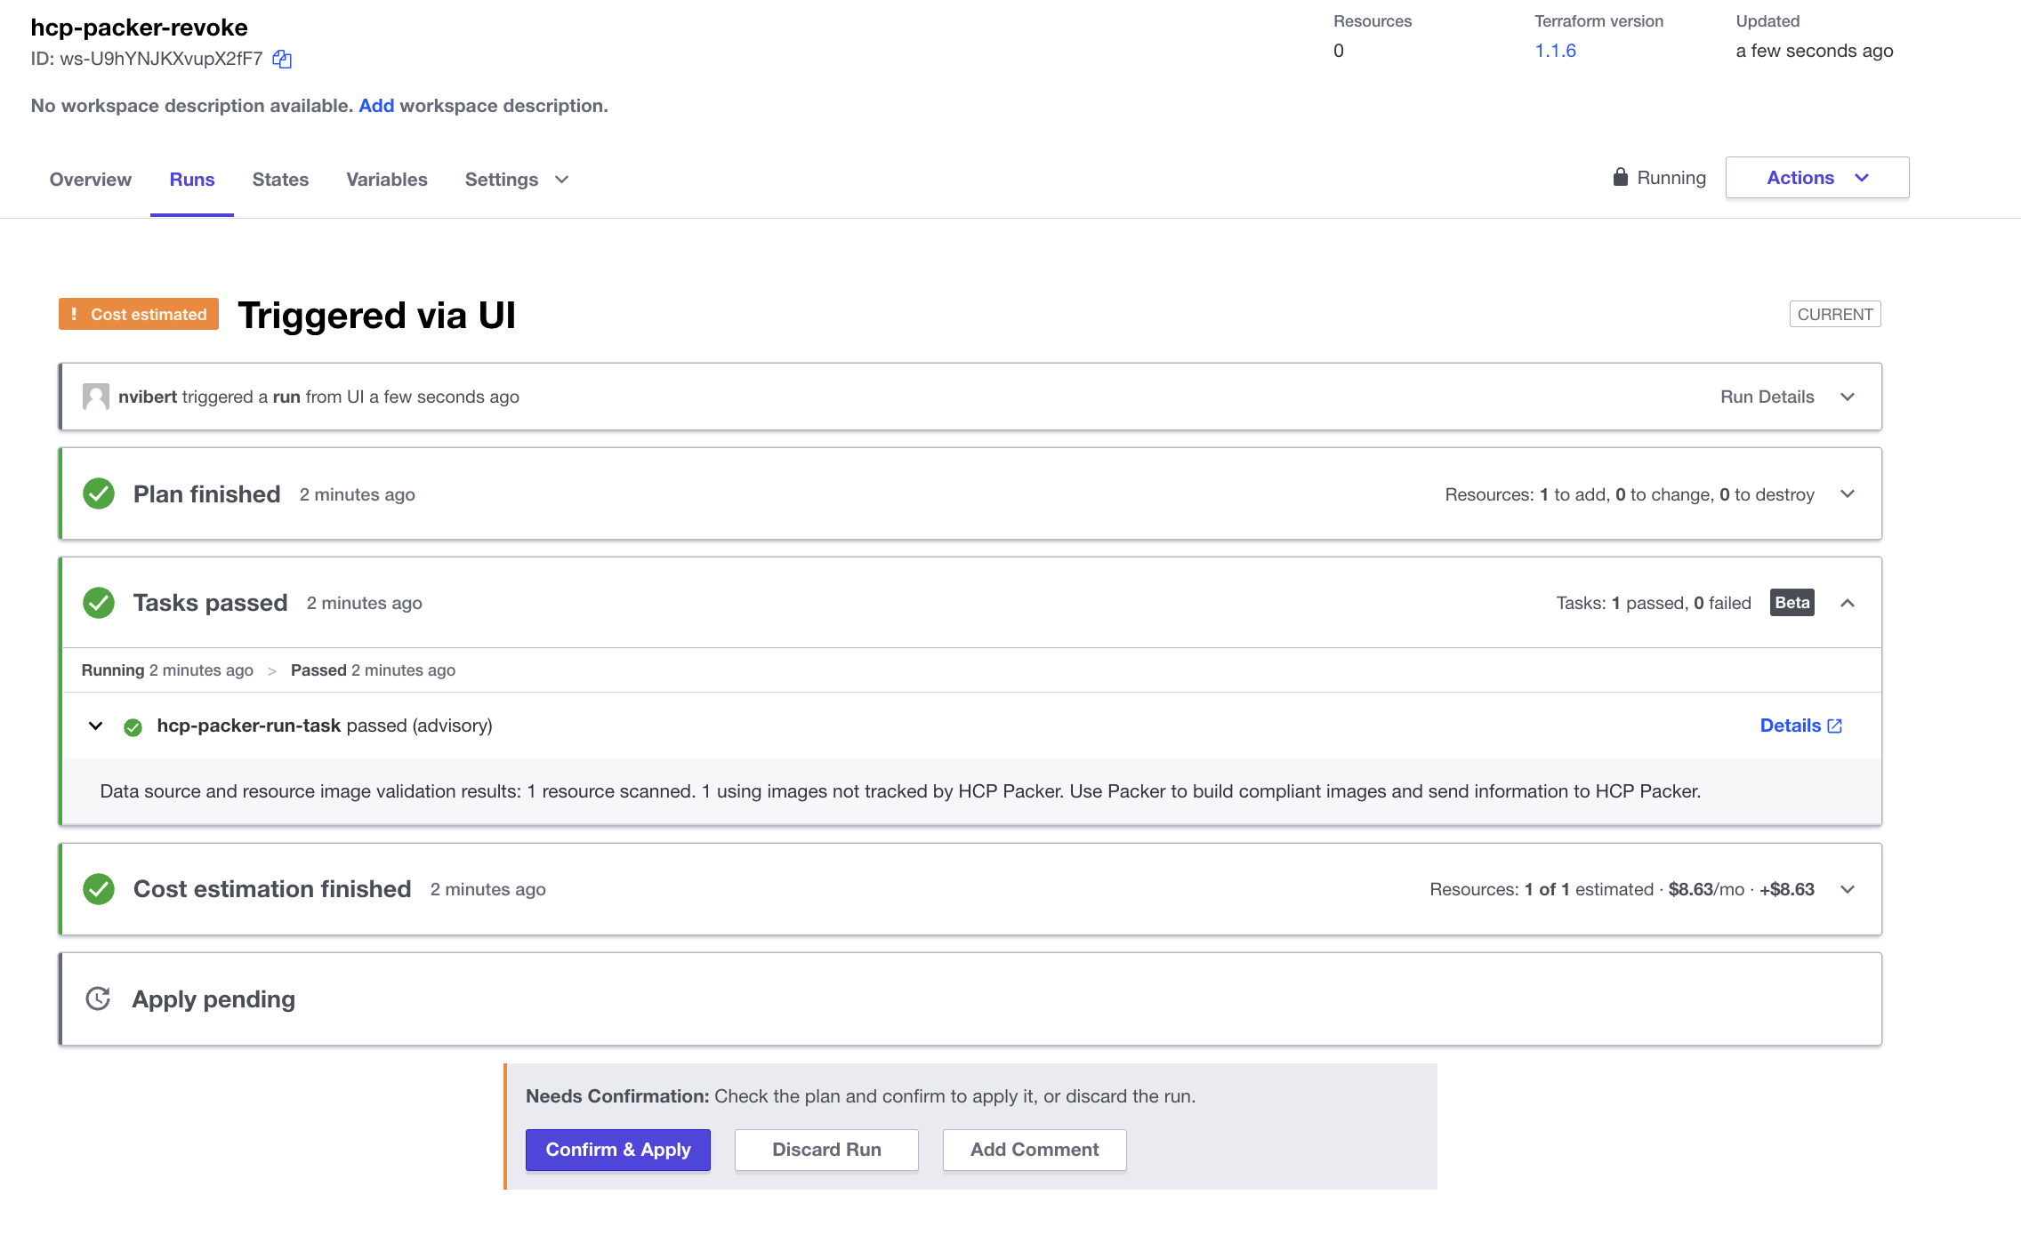
Task: Switch to the States tab
Action: (x=280, y=180)
